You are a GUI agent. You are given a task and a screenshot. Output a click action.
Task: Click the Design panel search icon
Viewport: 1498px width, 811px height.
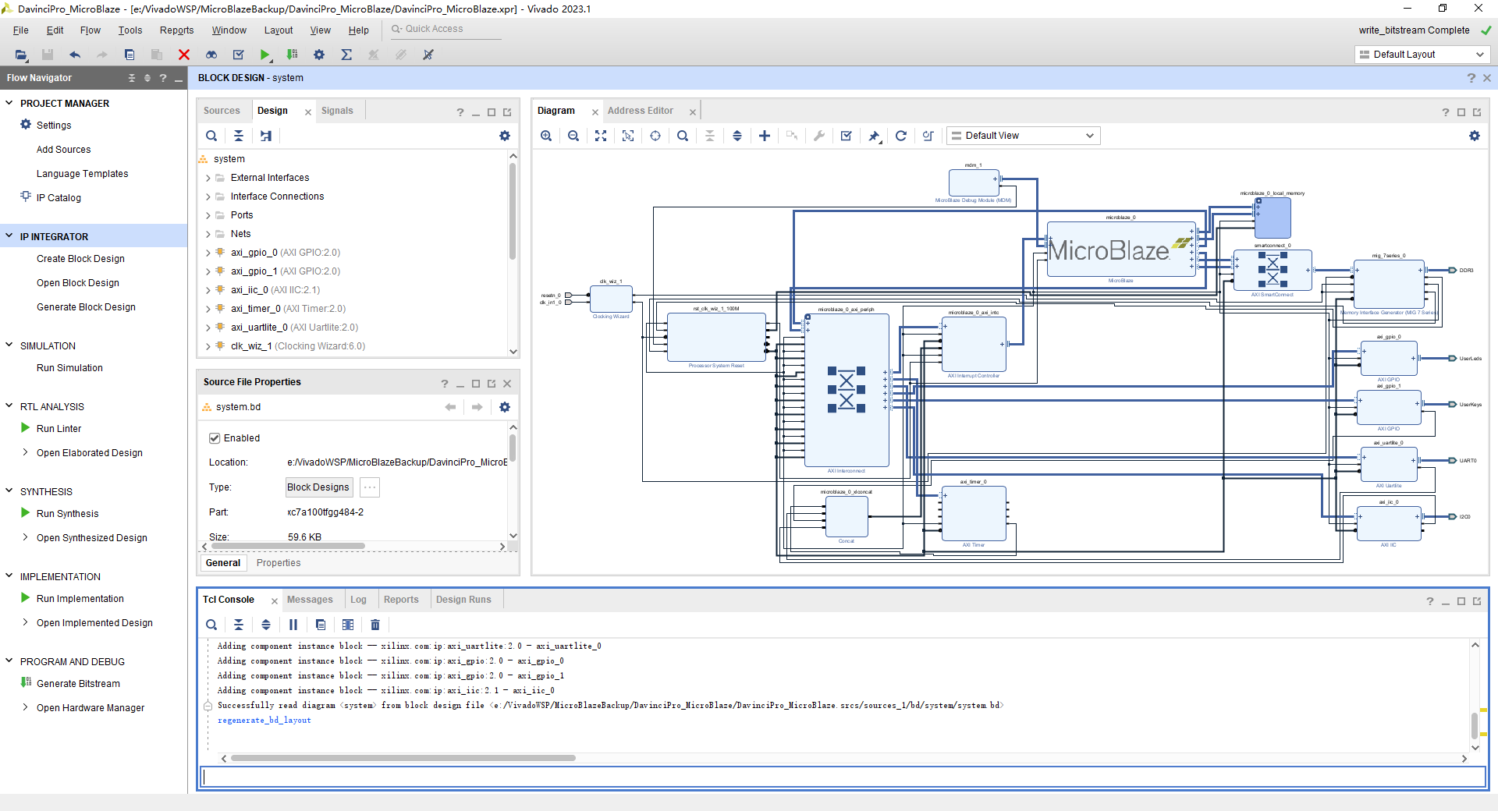pyautogui.click(x=211, y=136)
